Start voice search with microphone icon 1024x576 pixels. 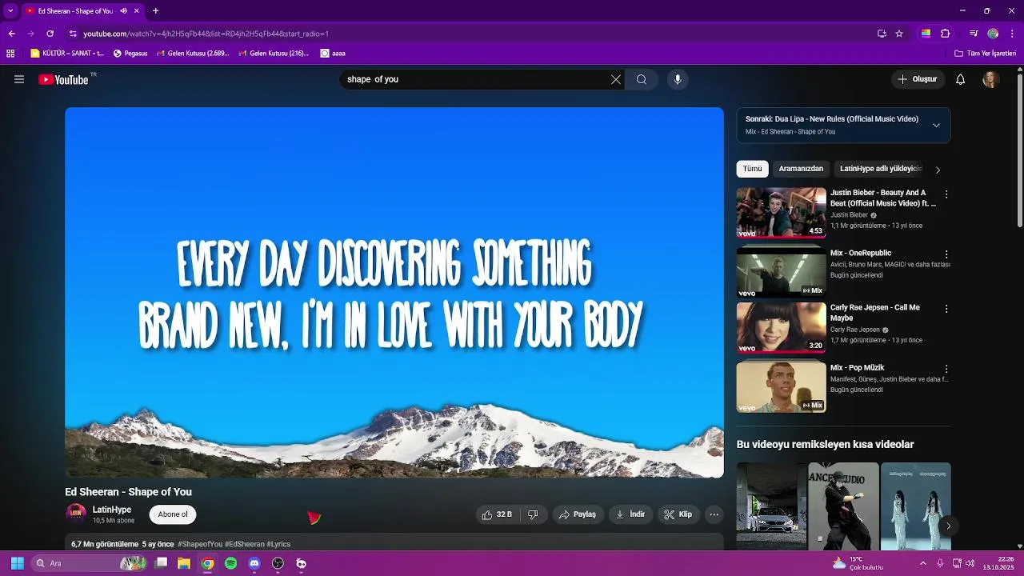click(678, 79)
